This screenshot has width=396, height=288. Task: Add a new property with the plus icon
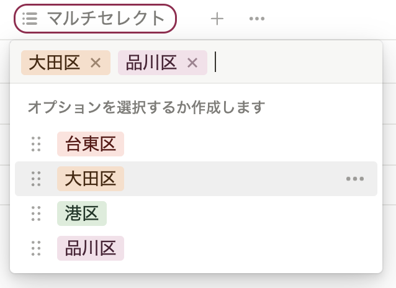(217, 19)
